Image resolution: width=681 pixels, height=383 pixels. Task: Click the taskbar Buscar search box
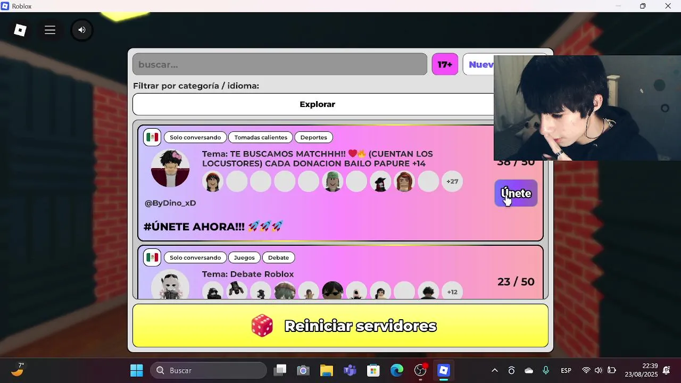coord(209,370)
